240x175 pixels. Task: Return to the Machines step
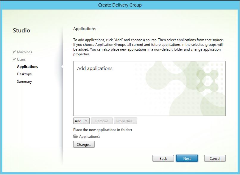24,52
